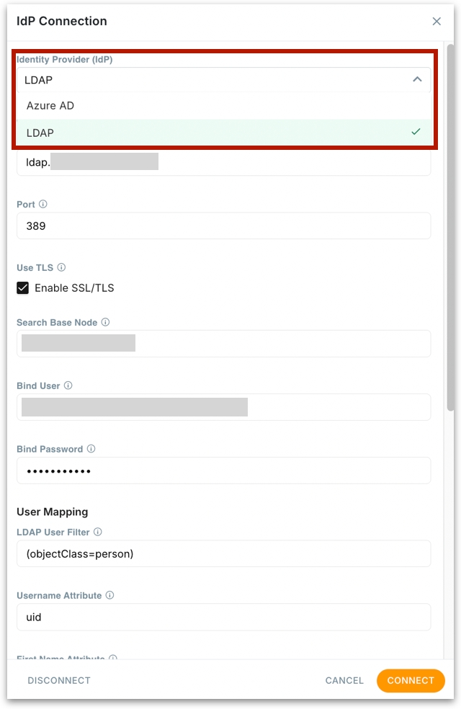
Task: Click the Username Attribute info icon
Action: 109,596
